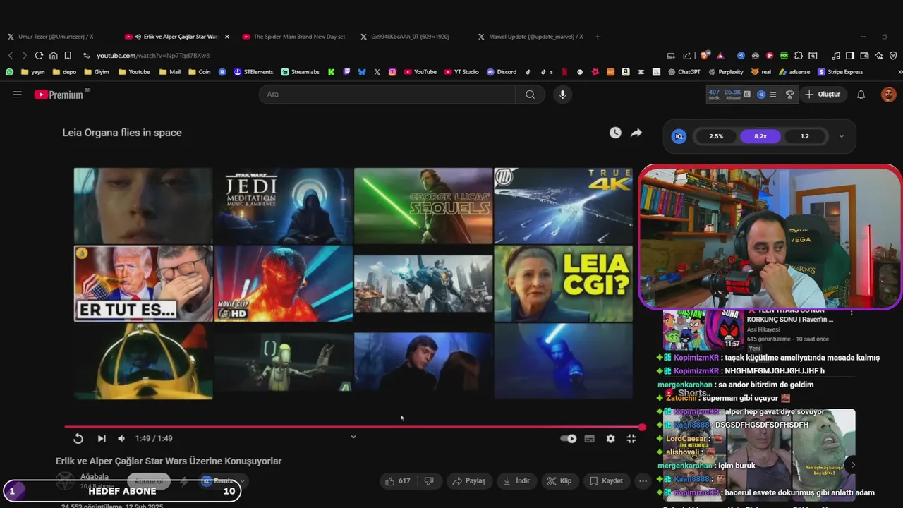903x508 pixels.
Task: Click the İndir download button
Action: click(516, 480)
